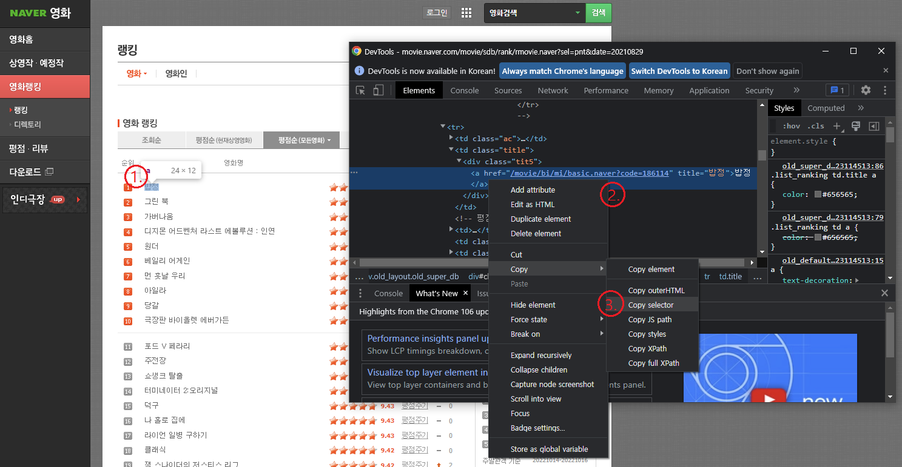This screenshot has height=467, width=902.
Task: Open the Break on submenu
Action: (549, 334)
